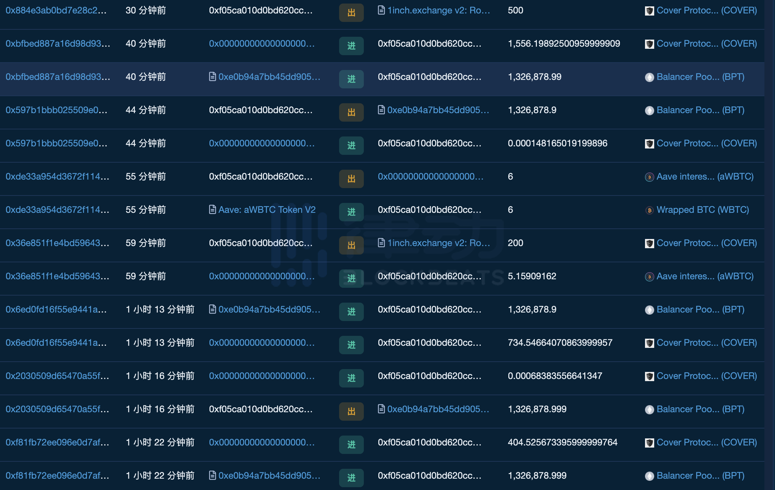Open Cover Protocol link in 0.00068383556641347 row
775x490 pixels.
point(706,376)
